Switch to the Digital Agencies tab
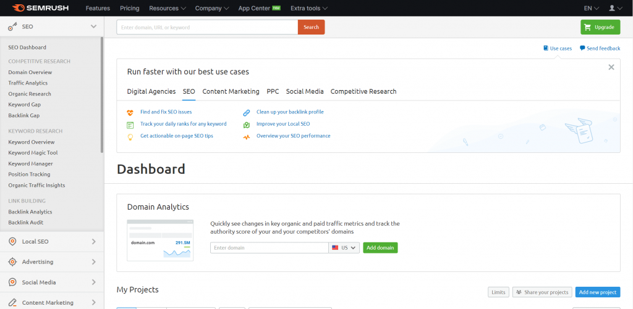 coord(151,91)
